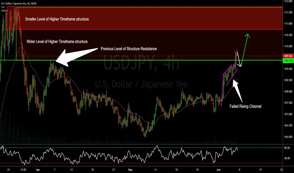Select the 'Failed Rising Channel' annotation
294x173 pixels.
[x=245, y=106]
